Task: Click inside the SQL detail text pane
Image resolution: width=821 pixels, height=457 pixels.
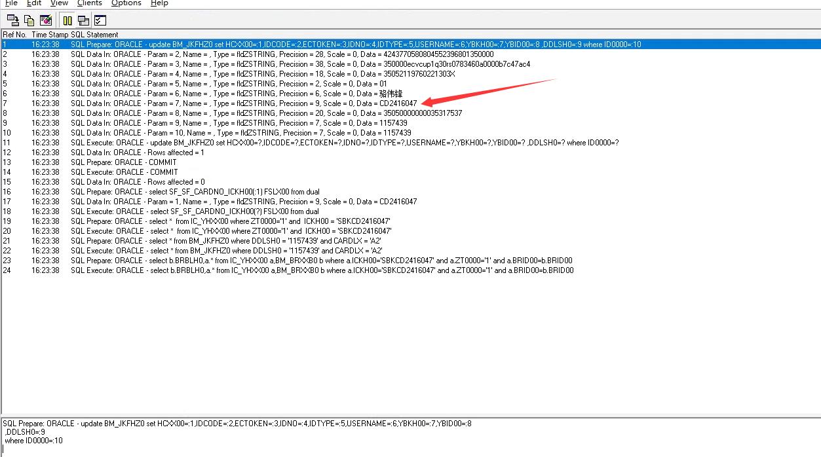Action: (x=410, y=437)
